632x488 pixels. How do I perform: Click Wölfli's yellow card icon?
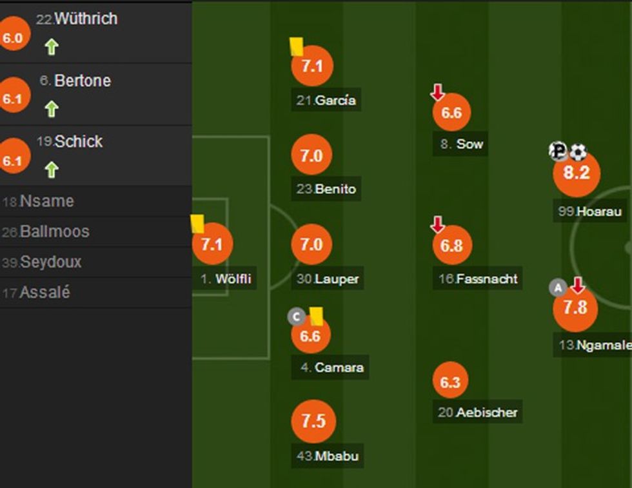(x=197, y=224)
